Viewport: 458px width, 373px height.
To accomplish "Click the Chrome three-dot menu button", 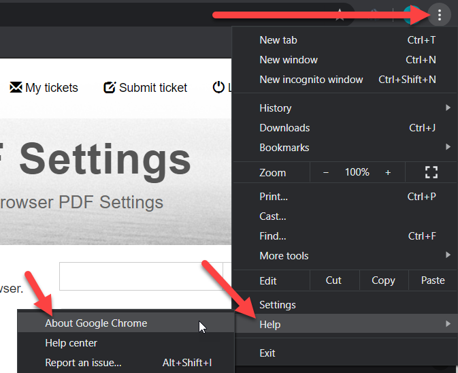I will pos(440,15).
